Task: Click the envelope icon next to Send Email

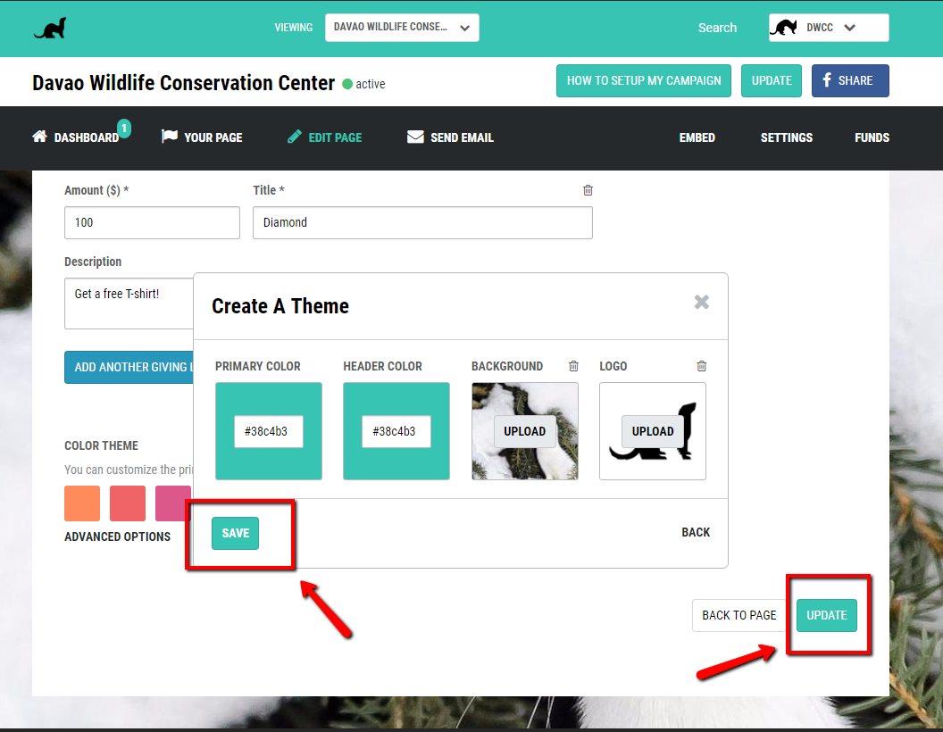Action: pyautogui.click(x=415, y=137)
